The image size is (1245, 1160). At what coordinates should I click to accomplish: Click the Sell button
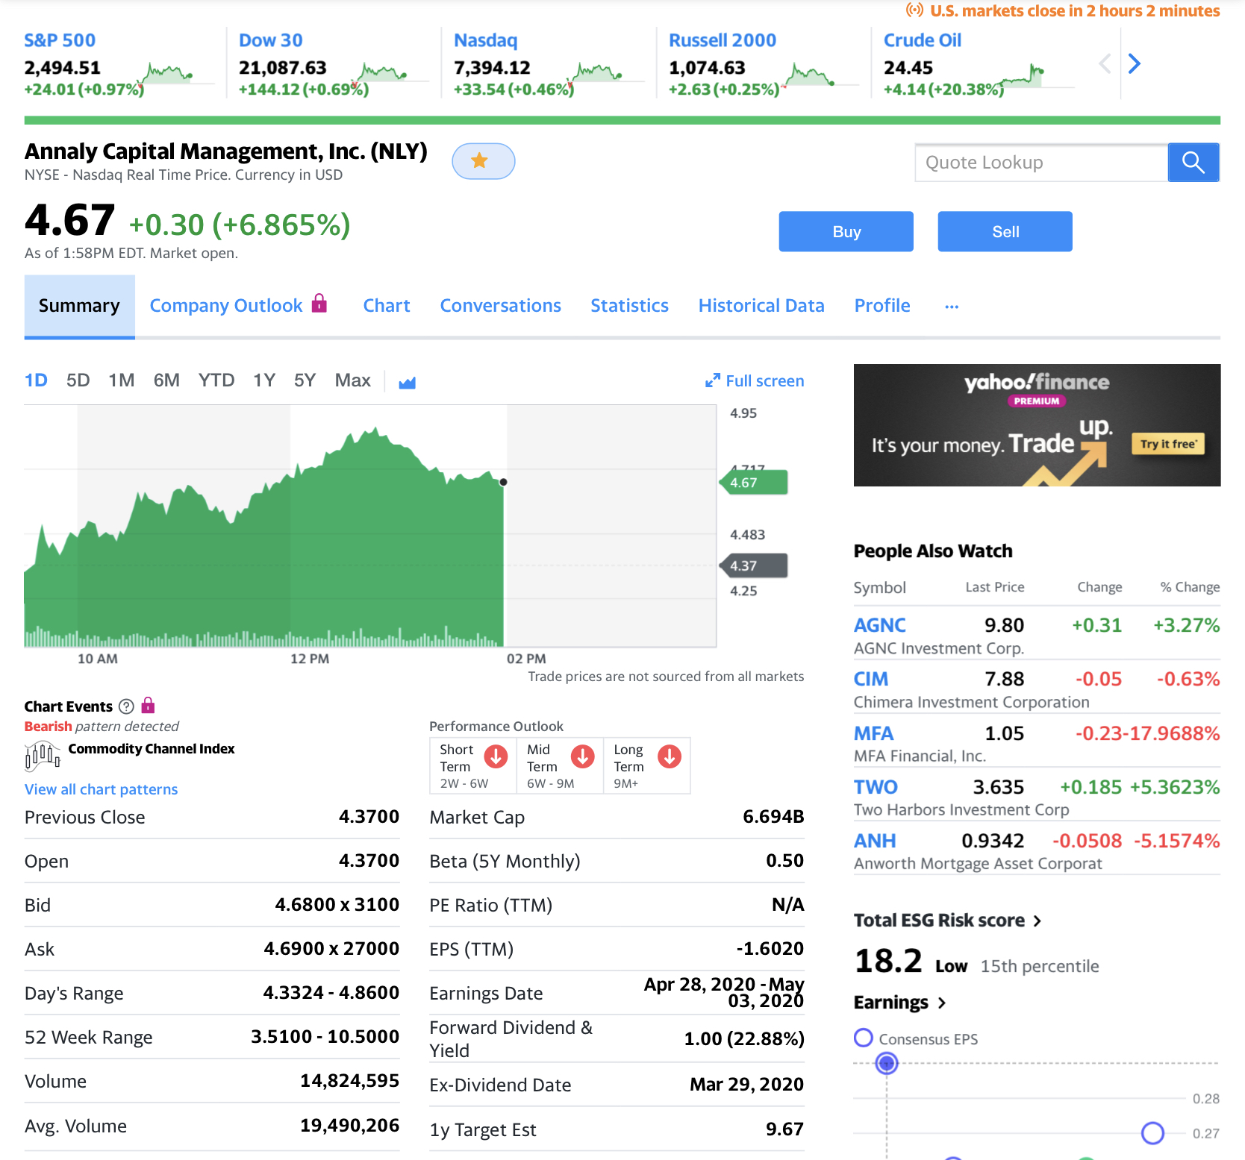pos(1005,231)
